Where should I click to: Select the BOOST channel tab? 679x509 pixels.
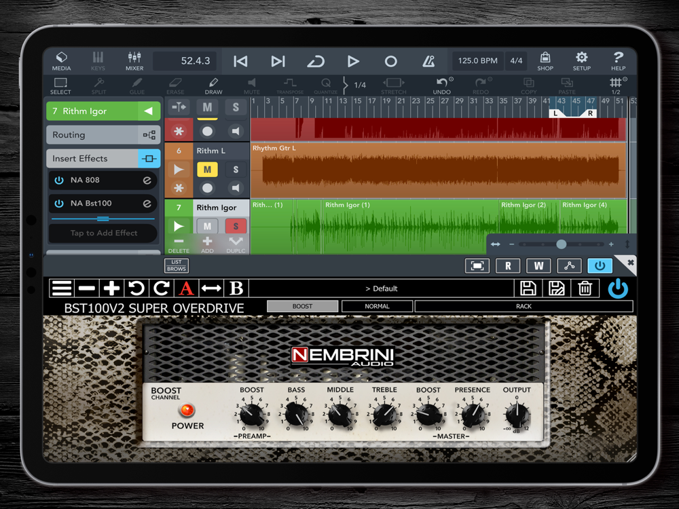[302, 306]
